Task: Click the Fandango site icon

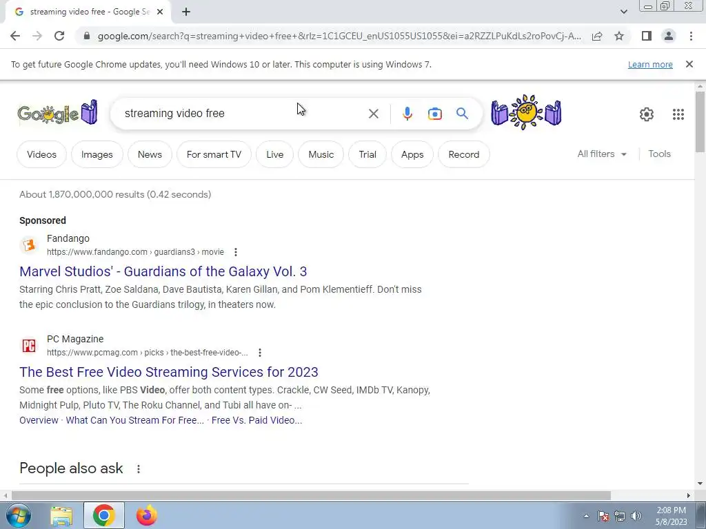Action: (x=29, y=245)
